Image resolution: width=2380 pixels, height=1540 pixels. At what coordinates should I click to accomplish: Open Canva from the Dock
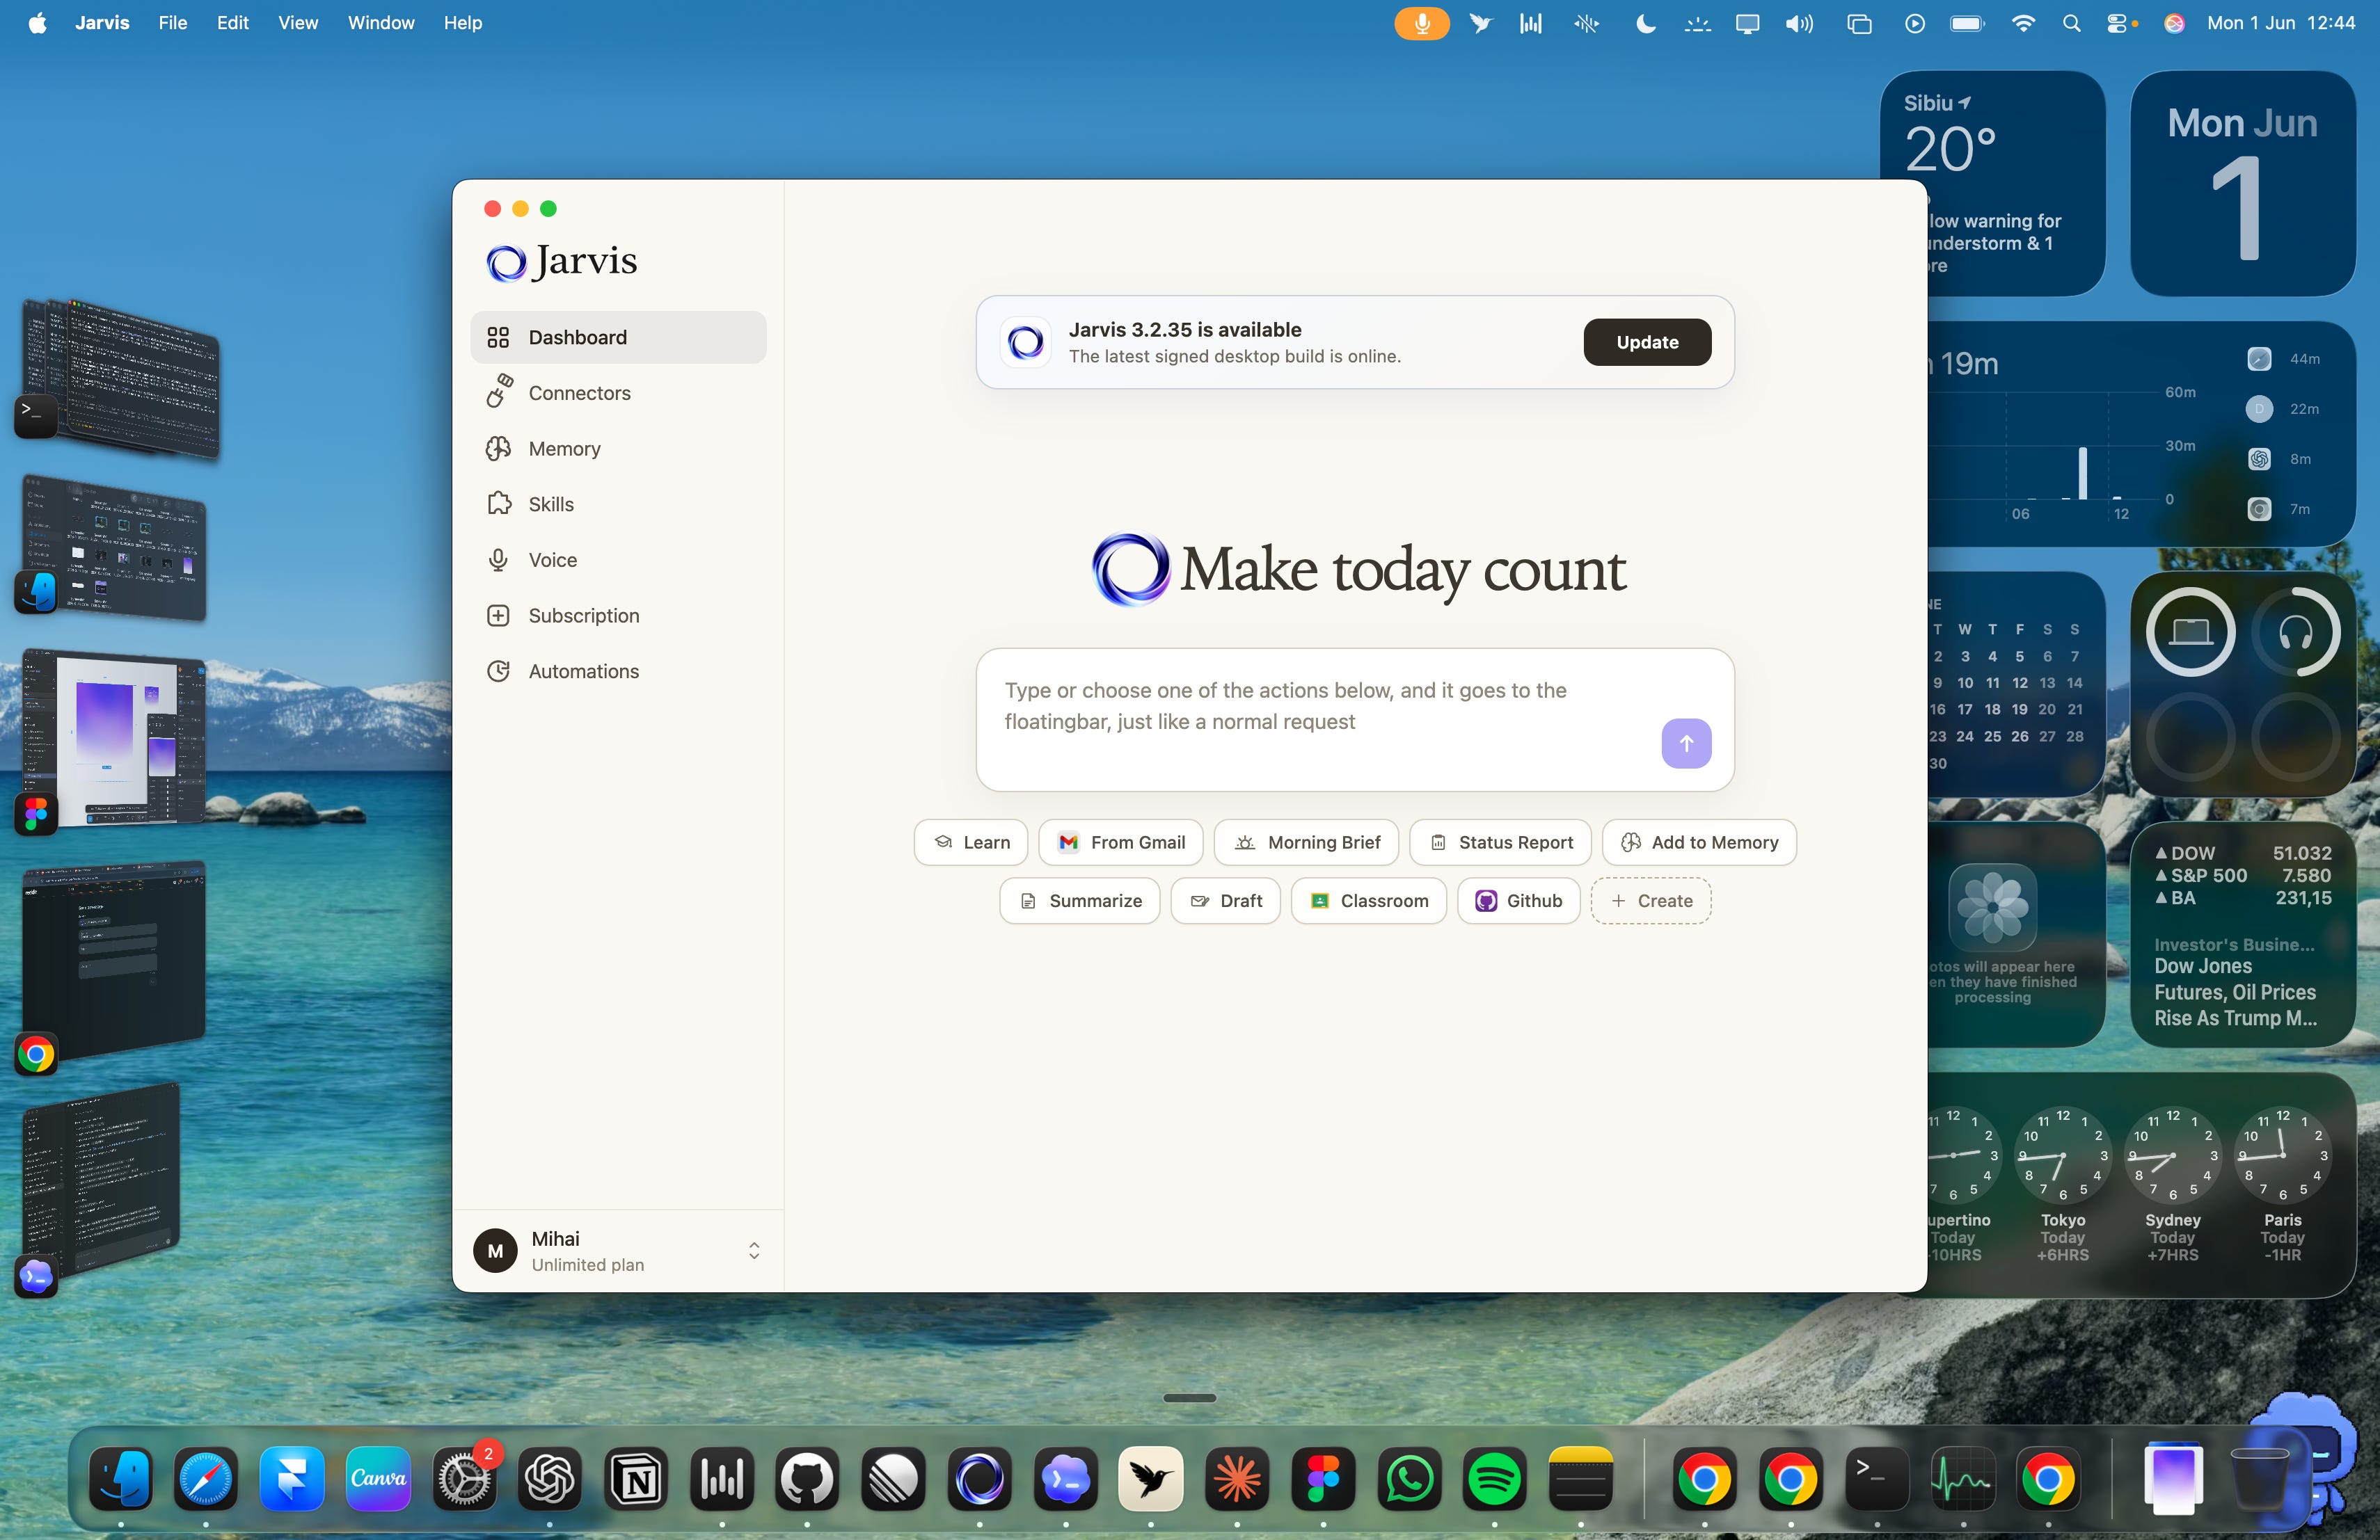tap(378, 1478)
